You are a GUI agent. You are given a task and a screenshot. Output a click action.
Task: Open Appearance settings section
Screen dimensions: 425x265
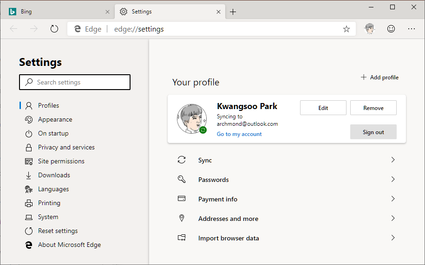55,120
